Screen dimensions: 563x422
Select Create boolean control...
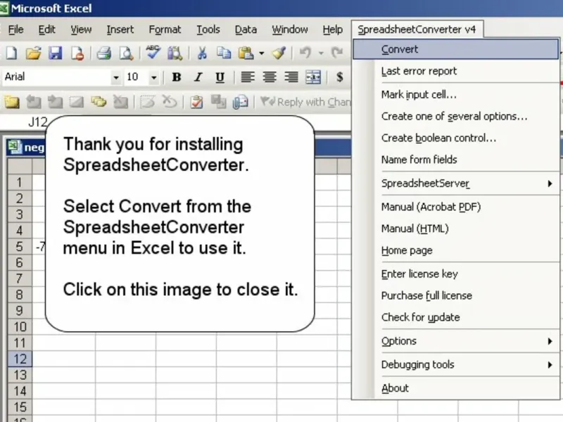click(x=455, y=138)
